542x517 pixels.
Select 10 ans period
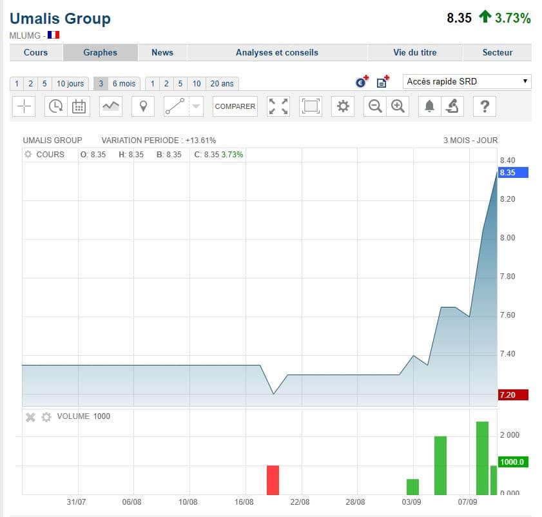[x=197, y=84]
